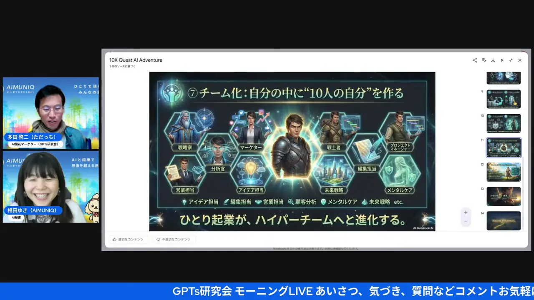This screenshot has width=534, height=300.
Task: Go to slide 14 thumbnail
Action: pos(504,220)
